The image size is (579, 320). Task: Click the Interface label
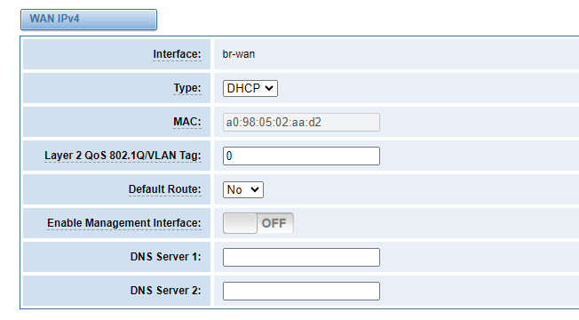(x=177, y=54)
